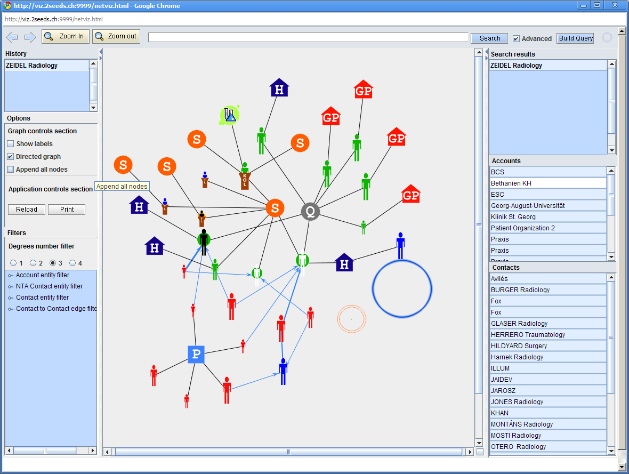Click the leftmost orange S node
The image size is (629, 474).
click(123, 165)
